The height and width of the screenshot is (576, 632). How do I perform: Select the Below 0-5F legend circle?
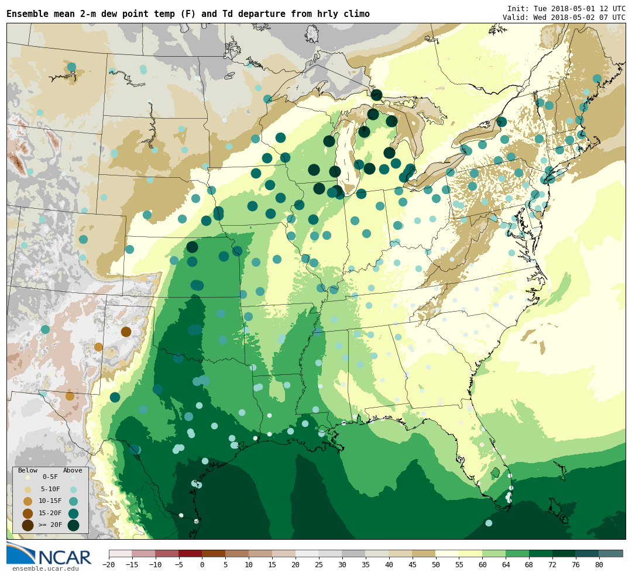click(28, 477)
